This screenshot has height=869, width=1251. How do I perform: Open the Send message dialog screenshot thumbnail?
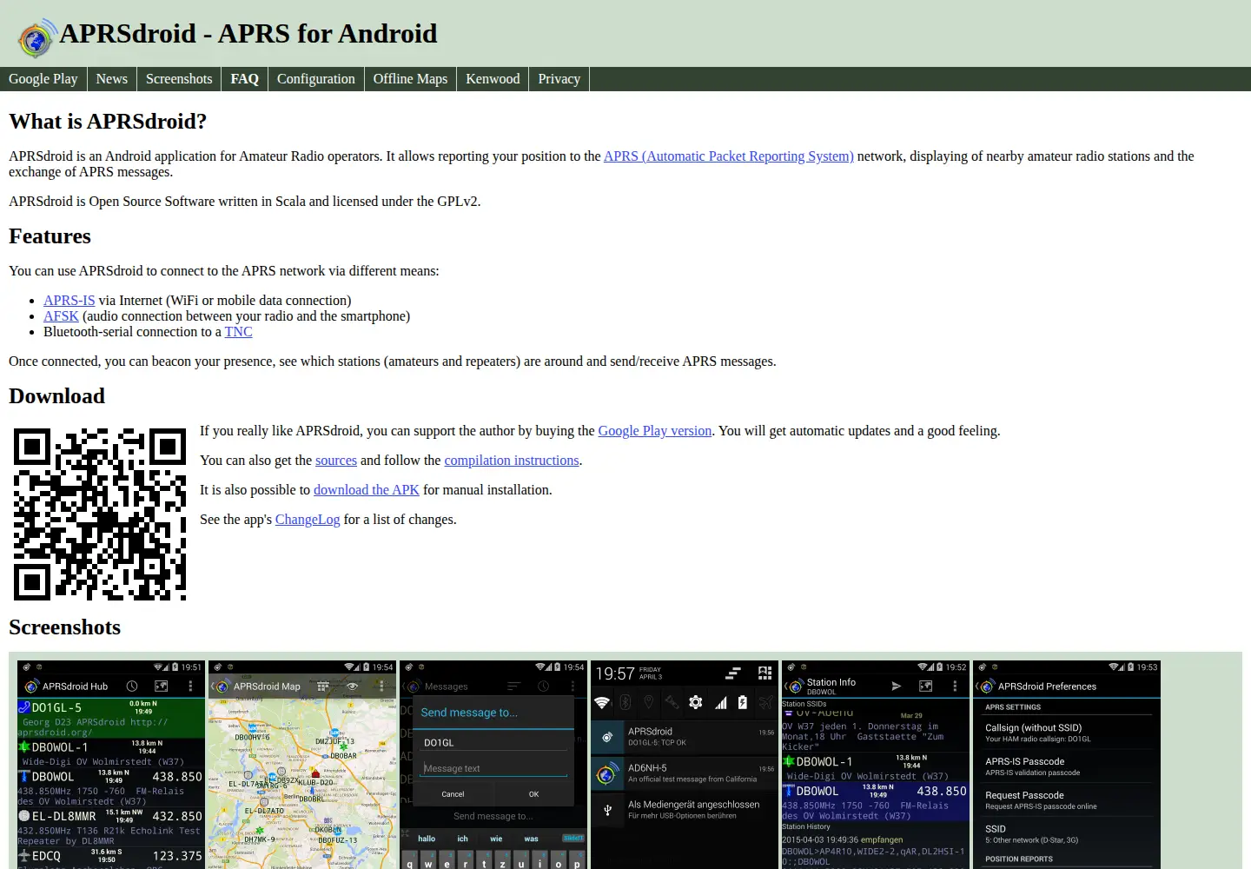(493, 765)
